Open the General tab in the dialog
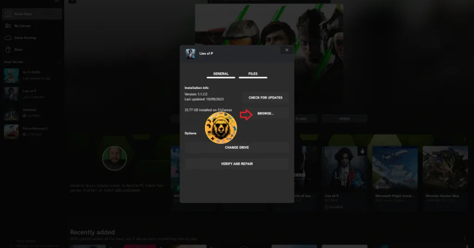Screen dimensions: 474x248 [221, 74]
